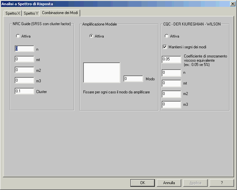Click the CQC n input field

171,73
